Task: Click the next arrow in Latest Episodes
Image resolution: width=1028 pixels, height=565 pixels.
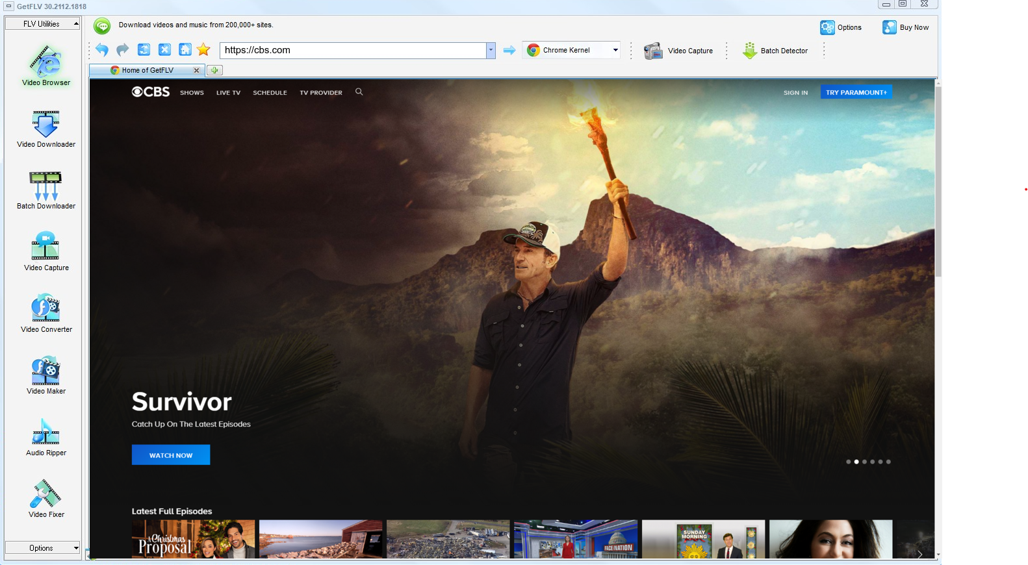Action: pos(919,554)
